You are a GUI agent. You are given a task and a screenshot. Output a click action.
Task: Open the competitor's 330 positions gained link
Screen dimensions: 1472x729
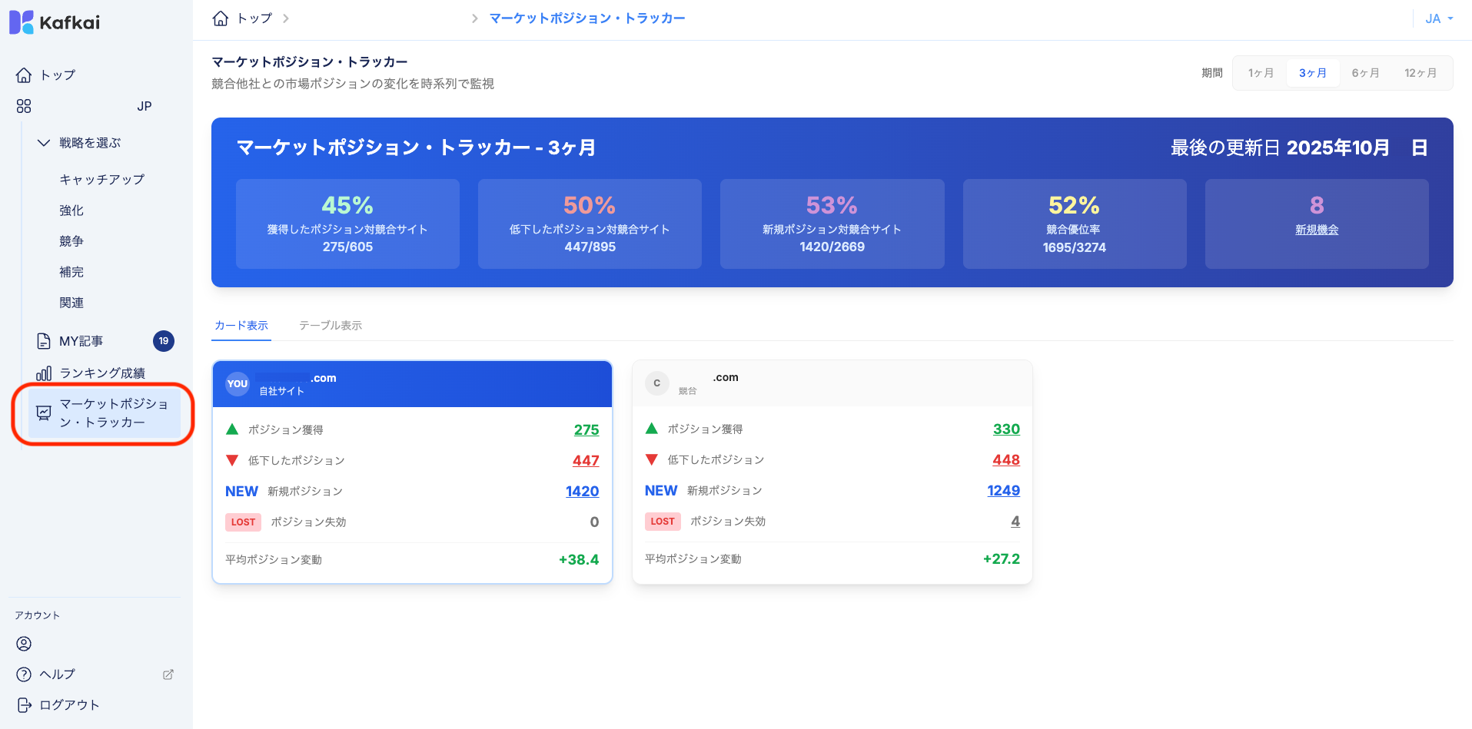pos(1007,429)
